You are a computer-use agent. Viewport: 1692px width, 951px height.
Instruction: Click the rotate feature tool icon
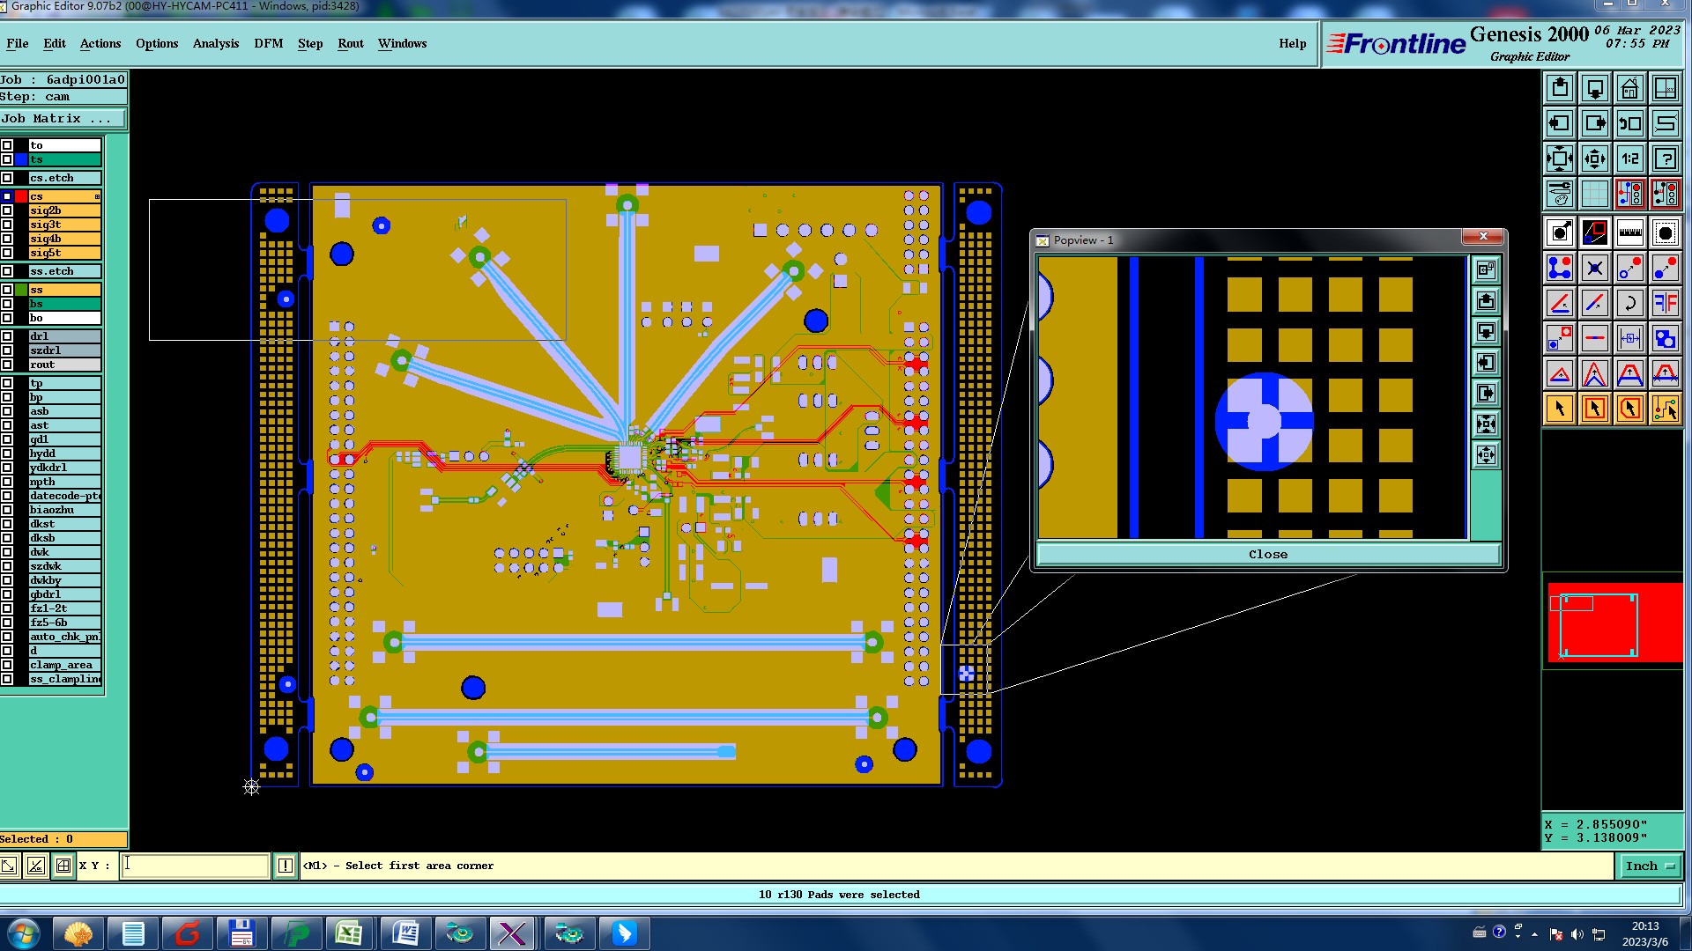[x=1629, y=304]
